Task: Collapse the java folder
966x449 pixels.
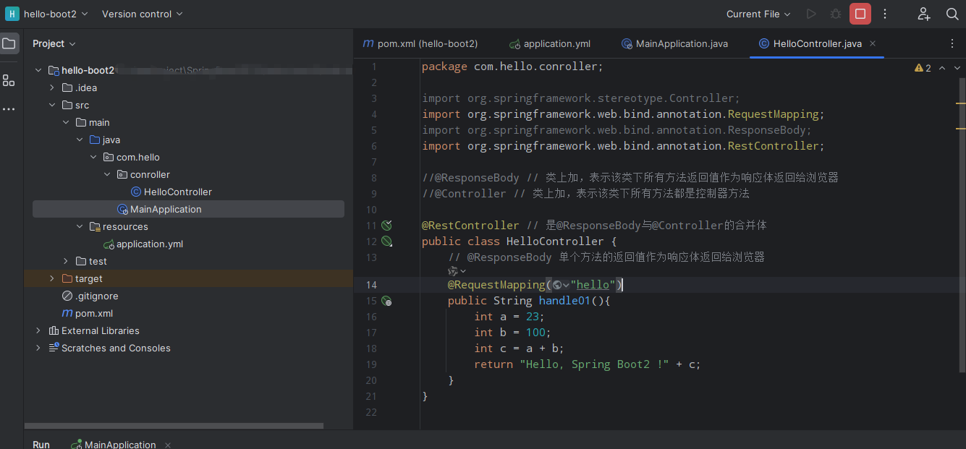Action: [80, 140]
